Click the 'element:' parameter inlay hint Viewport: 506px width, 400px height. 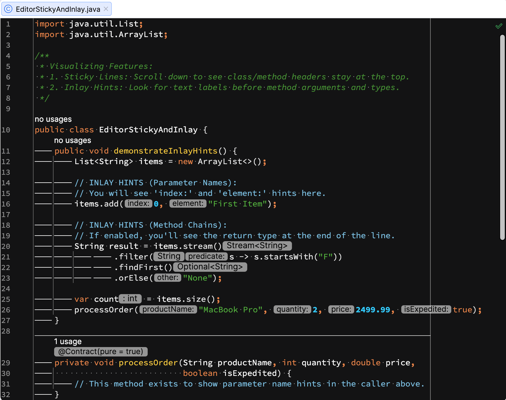(188, 204)
